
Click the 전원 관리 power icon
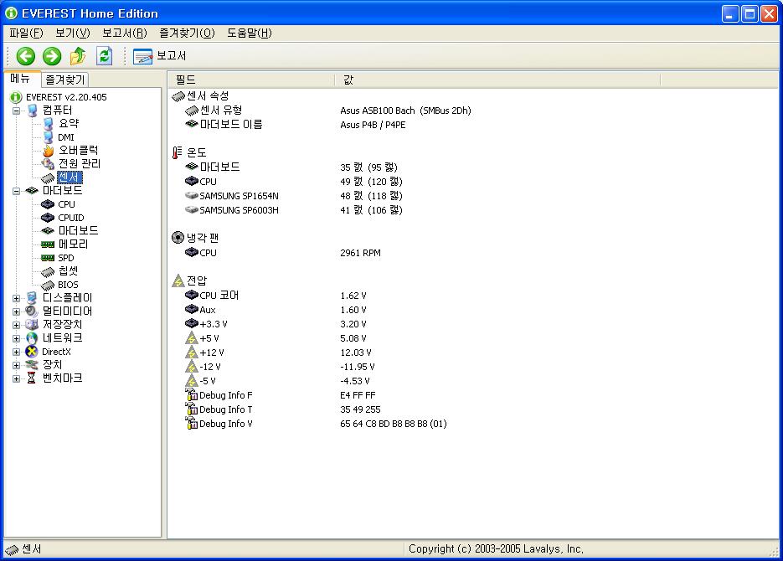click(48, 164)
